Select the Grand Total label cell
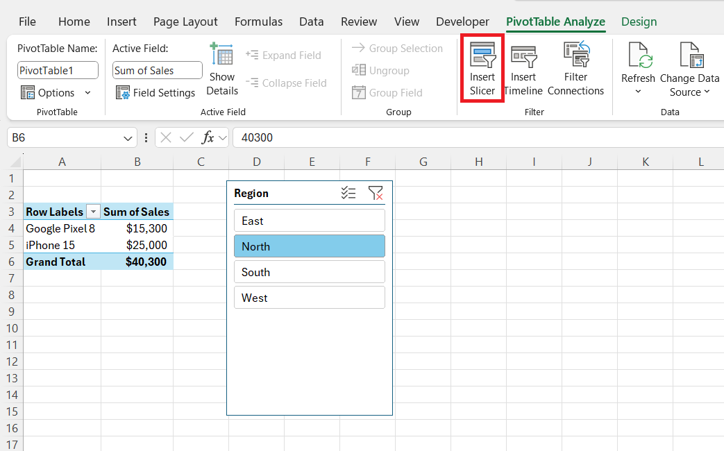 pos(62,262)
